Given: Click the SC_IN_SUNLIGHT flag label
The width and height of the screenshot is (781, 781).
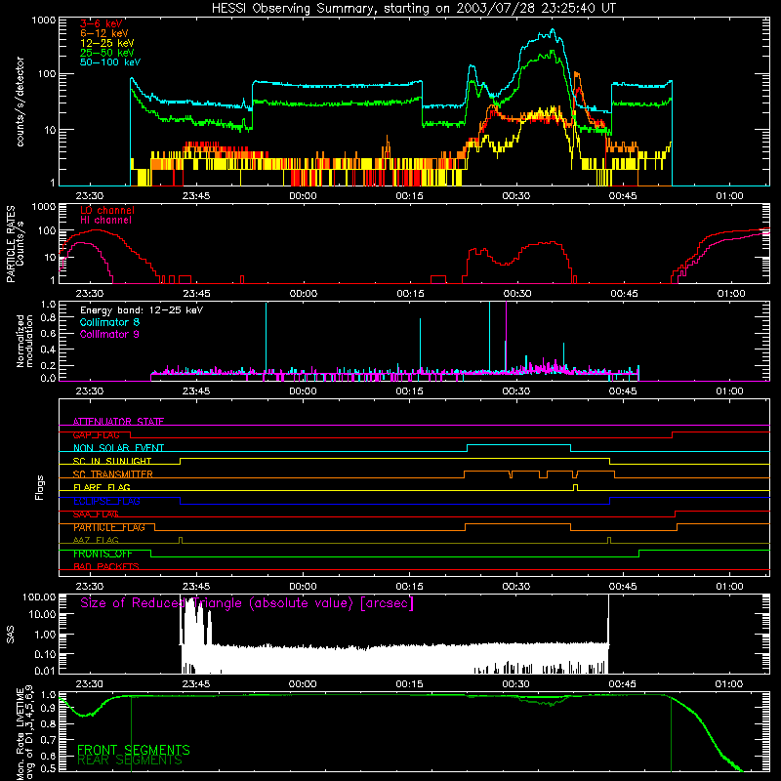Looking at the screenshot, I should pyautogui.click(x=112, y=461).
